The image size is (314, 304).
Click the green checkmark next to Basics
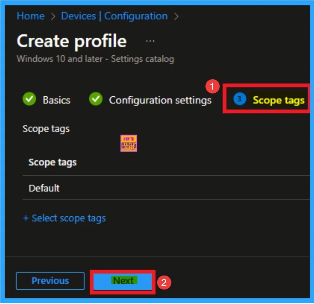[30, 99]
